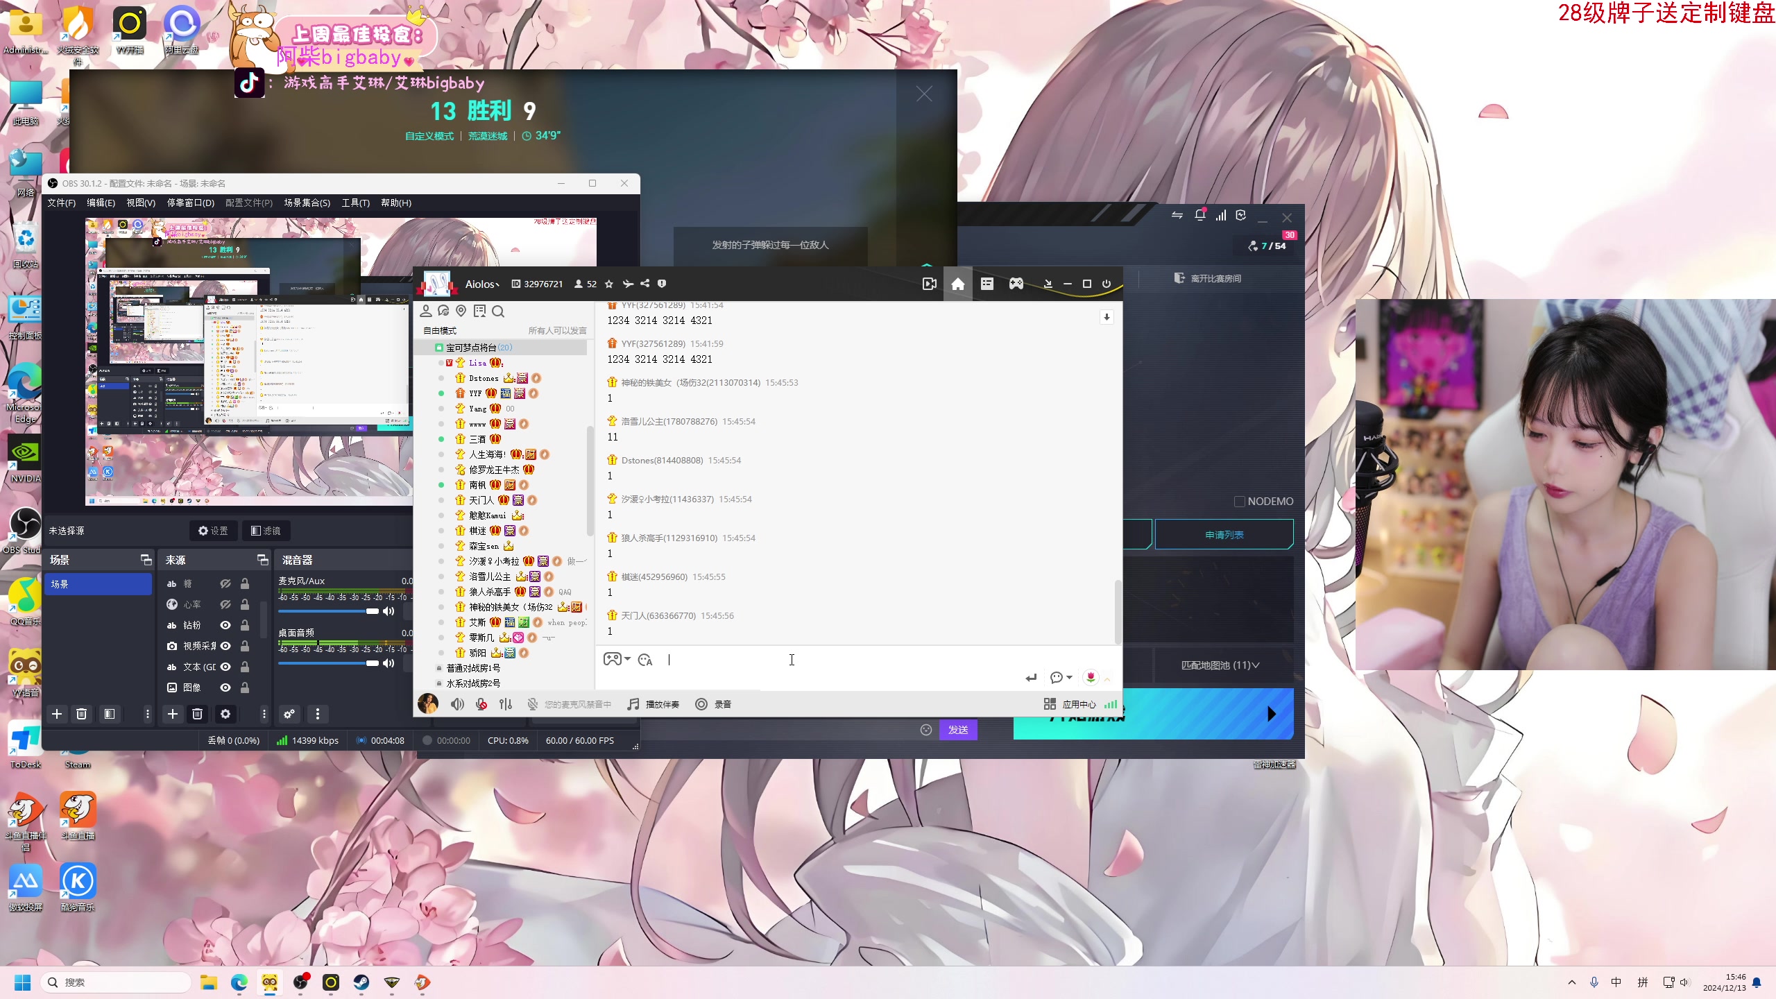
Task: Open 应用中心 in YY bottom bar
Action: (x=1070, y=704)
